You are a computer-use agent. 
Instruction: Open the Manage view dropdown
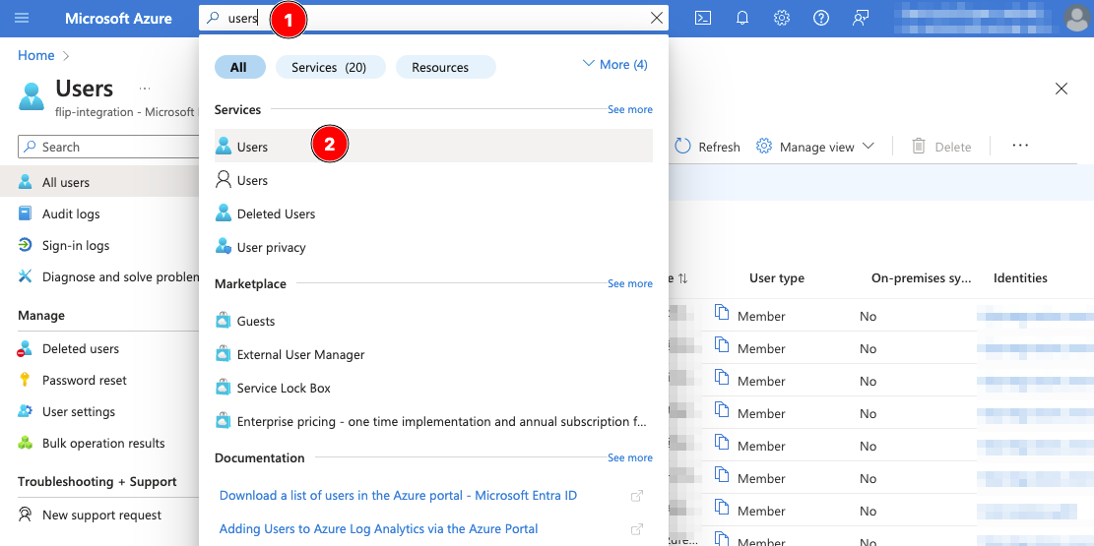point(815,147)
